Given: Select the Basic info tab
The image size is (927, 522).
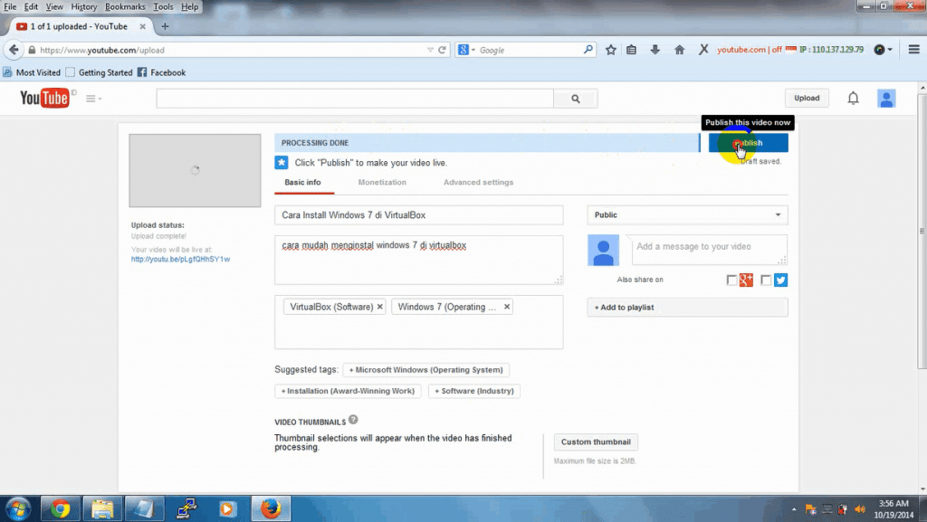Looking at the screenshot, I should click(x=302, y=183).
